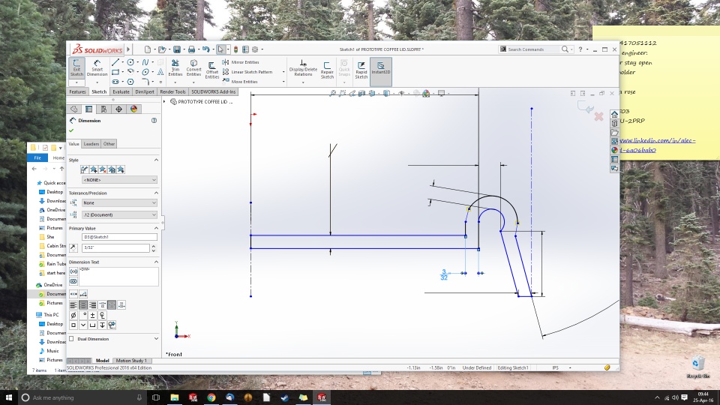
Task: Open the Style NONE dropdown
Action: (x=119, y=180)
